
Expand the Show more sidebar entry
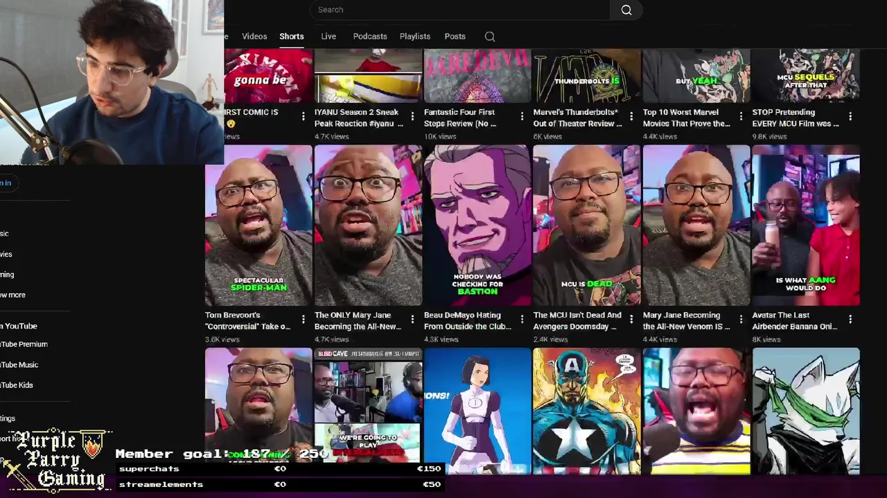point(12,295)
